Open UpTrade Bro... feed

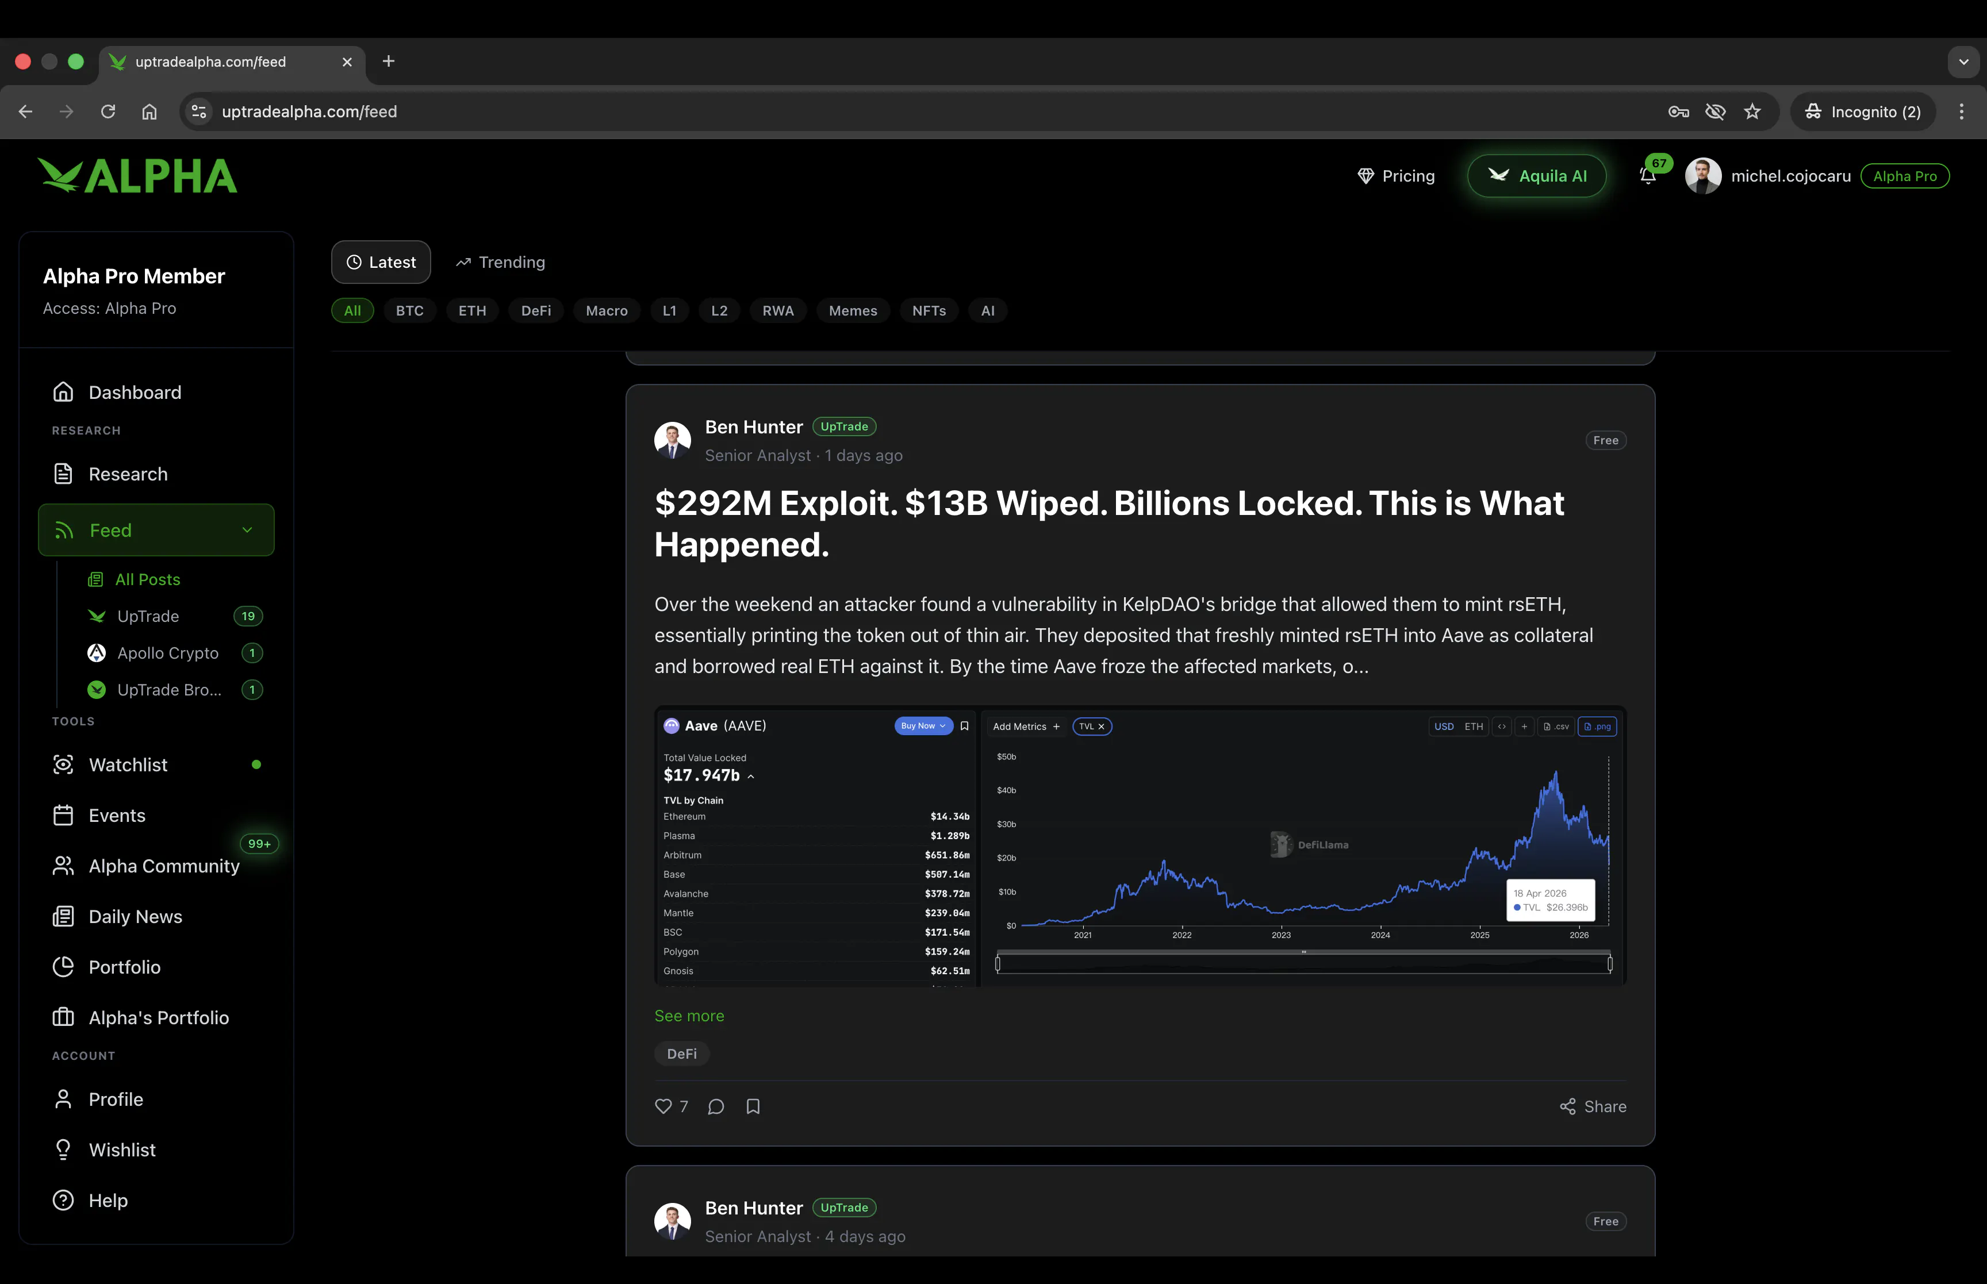point(174,690)
